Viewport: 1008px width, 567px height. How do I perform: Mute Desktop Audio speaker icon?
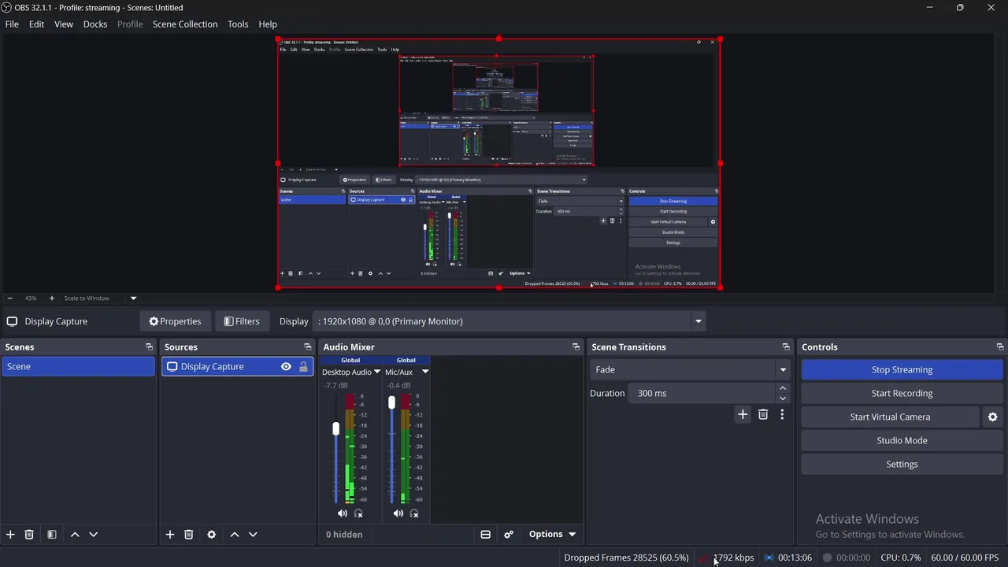tap(342, 513)
